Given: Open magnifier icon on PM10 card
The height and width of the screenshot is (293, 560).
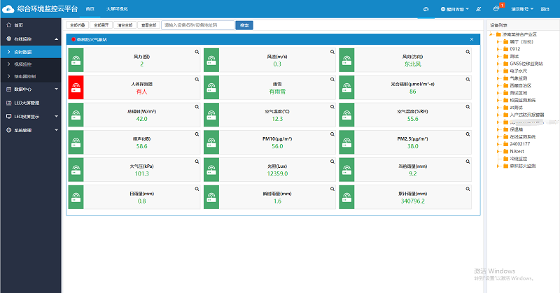Looking at the screenshot, I should tap(332, 134).
